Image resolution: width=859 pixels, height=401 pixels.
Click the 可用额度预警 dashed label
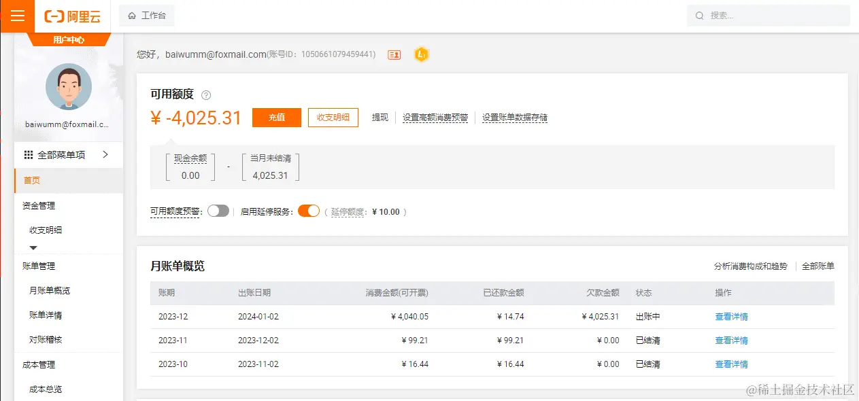coord(176,212)
